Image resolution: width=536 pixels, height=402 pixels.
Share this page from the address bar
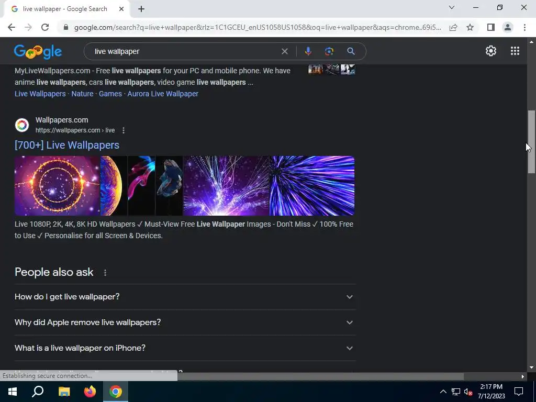coord(453,27)
